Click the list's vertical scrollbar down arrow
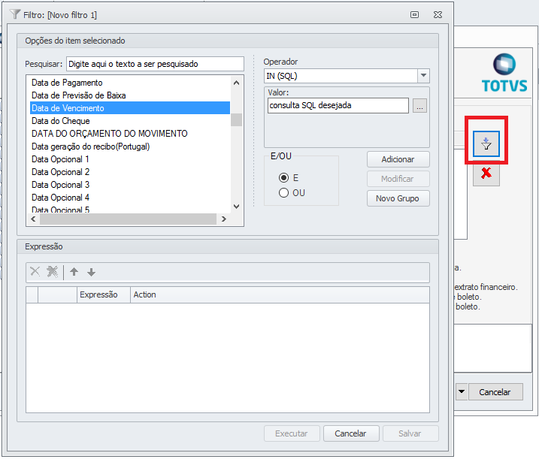Image resolution: width=539 pixels, height=459 pixels. click(236, 206)
